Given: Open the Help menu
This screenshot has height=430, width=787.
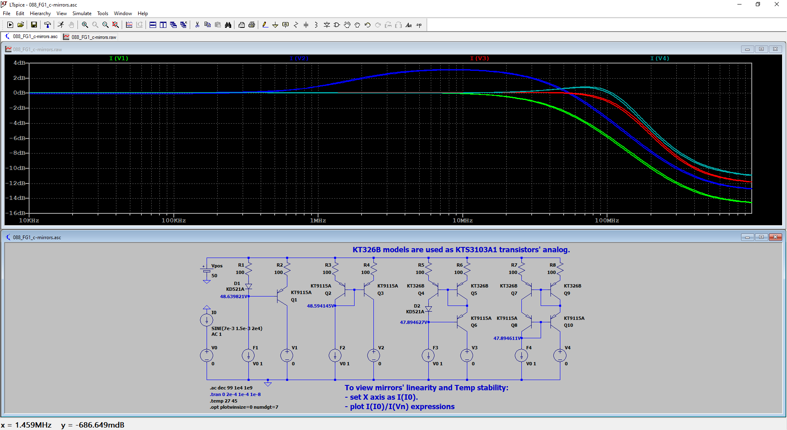Looking at the screenshot, I should pos(143,14).
